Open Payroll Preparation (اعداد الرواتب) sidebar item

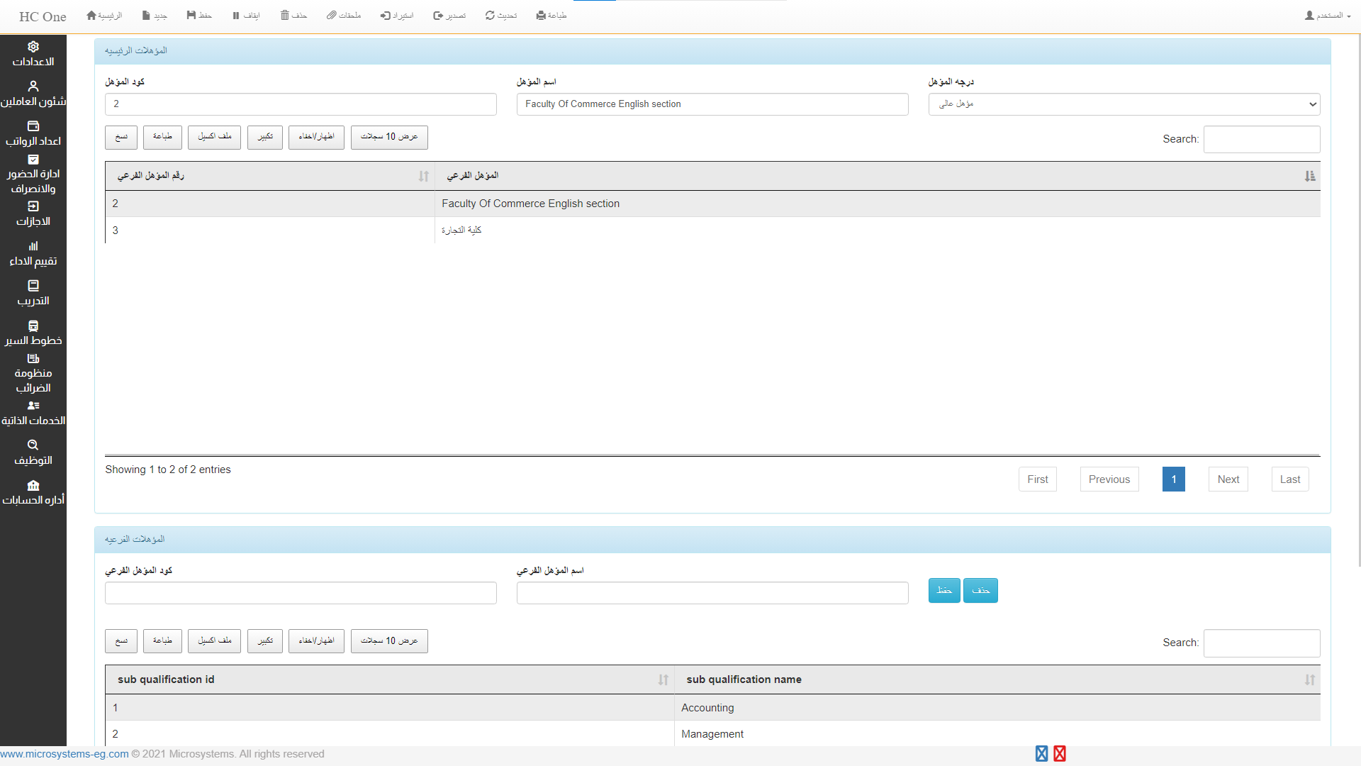[x=33, y=134]
